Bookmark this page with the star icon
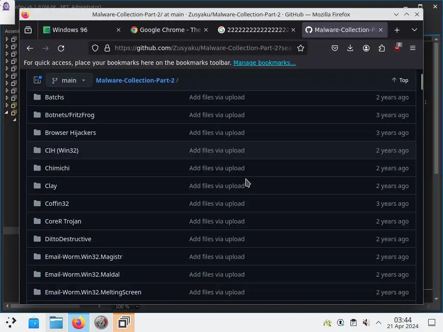This screenshot has height=332, width=443. (301, 48)
